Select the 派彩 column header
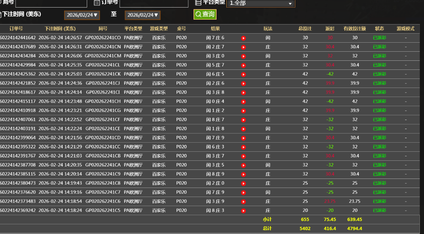 tap(330, 29)
